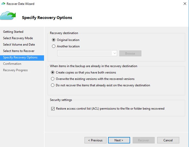
Task: Select Do not recover items that already exist
Action: coord(52,85)
